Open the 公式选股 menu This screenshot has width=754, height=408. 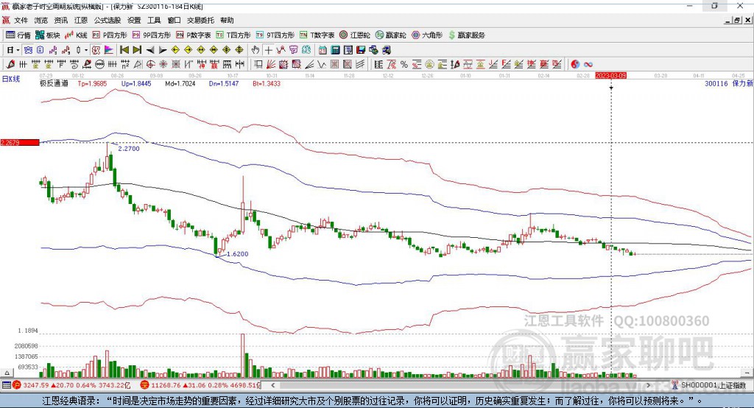click(x=107, y=21)
